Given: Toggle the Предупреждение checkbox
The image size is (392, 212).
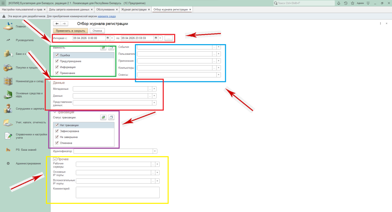Looking at the screenshot, I should tap(57, 61).
